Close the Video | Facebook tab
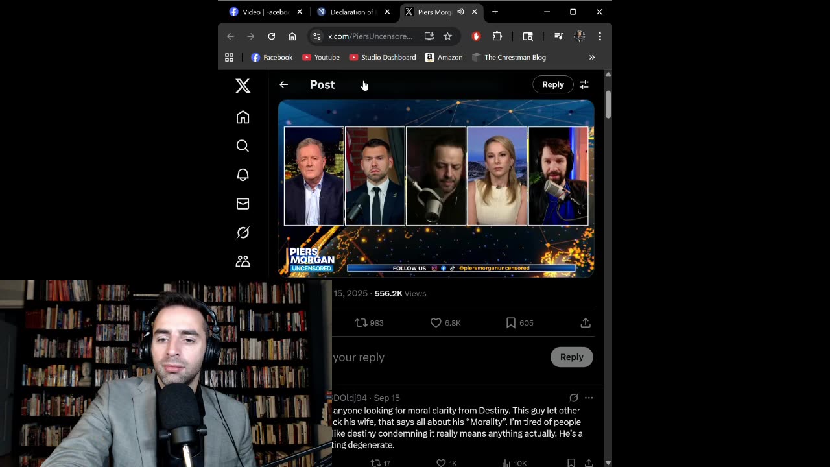 (300, 12)
